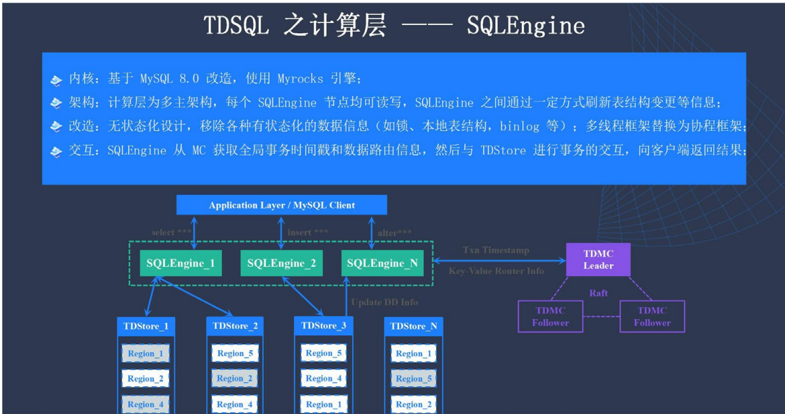Click the Txn Timestamp label
Image resolution: width=785 pixels, height=414 pixels.
click(x=496, y=250)
